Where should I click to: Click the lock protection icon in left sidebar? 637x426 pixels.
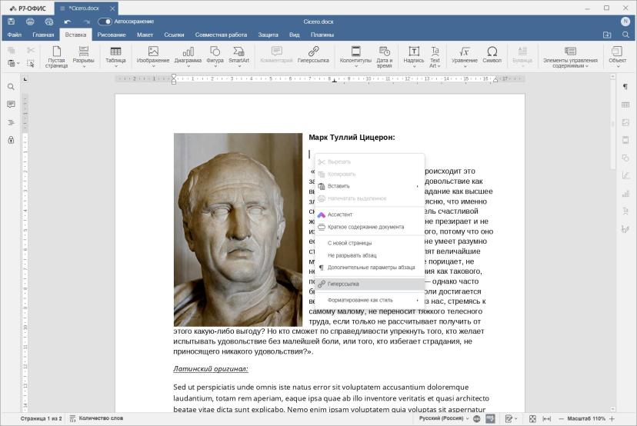tap(11, 140)
